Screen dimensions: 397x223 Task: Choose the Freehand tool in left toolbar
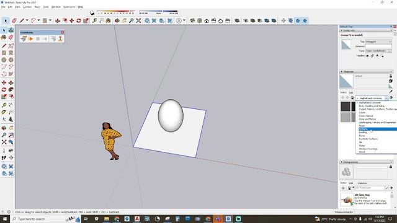coord(11,46)
